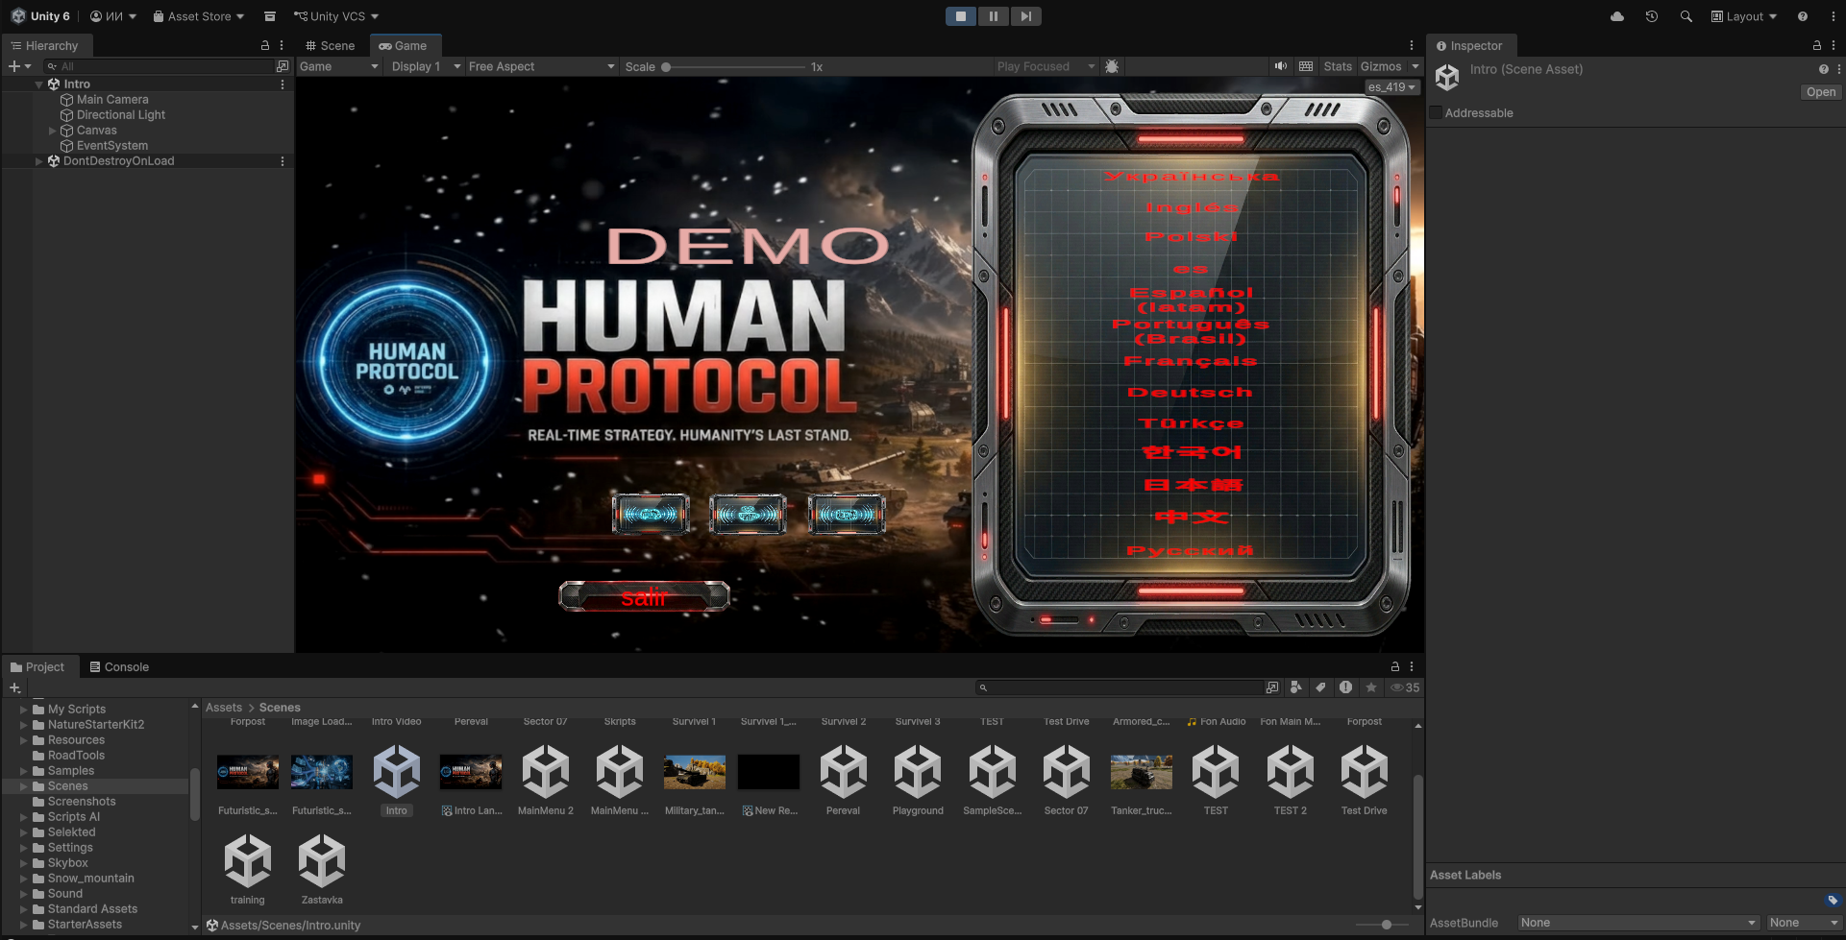Toggle hidden packages eye icon showing 35
Image resolution: width=1846 pixels, height=940 pixels.
pyautogui.click(x=1405, y=687)
